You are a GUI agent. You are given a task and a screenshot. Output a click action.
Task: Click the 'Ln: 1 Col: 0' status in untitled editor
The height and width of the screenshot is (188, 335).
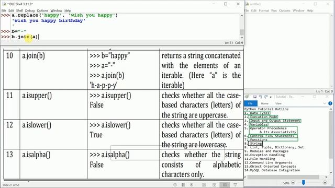[325, 91]
